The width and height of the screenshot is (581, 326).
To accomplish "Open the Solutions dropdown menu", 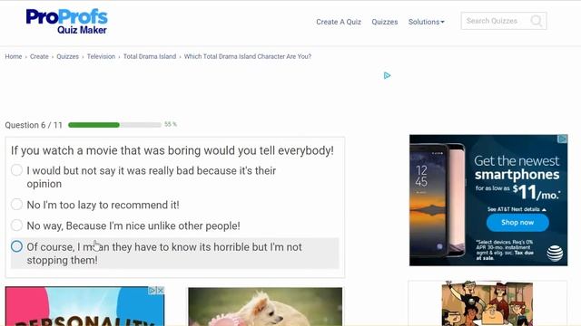I will [x=426, y=22].
